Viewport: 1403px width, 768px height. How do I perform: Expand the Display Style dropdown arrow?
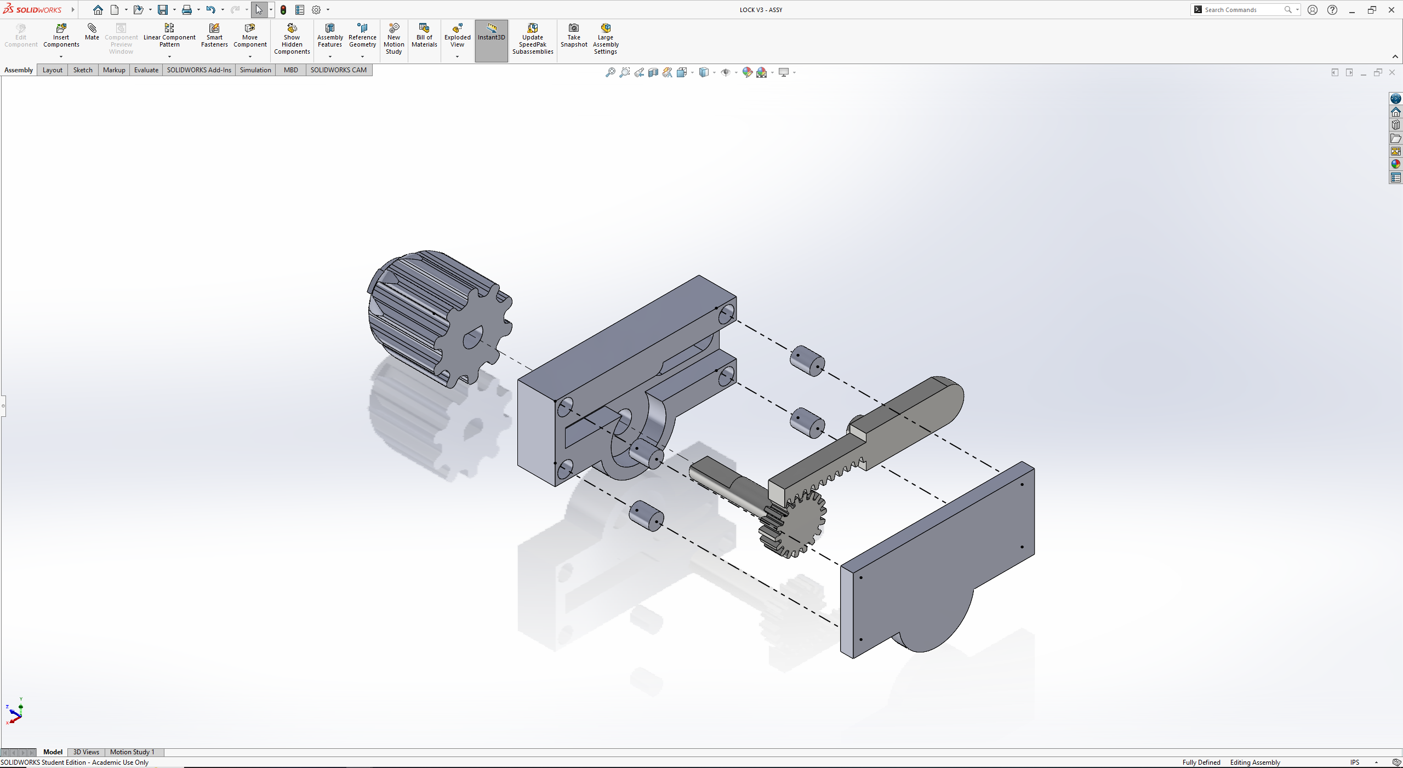pos(714,72)
